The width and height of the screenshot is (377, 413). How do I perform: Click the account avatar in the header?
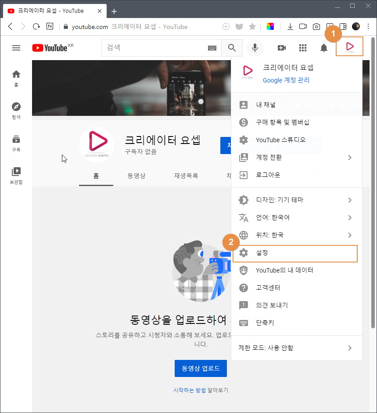pyautogui.click(x=350, y=47)
